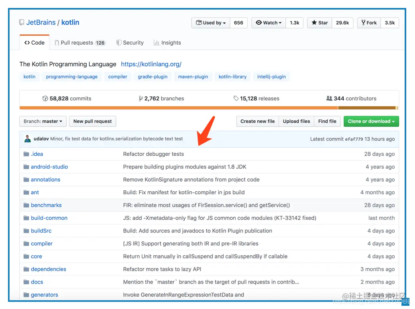
Task: Click the Find file button
Action: coord(327,121)
